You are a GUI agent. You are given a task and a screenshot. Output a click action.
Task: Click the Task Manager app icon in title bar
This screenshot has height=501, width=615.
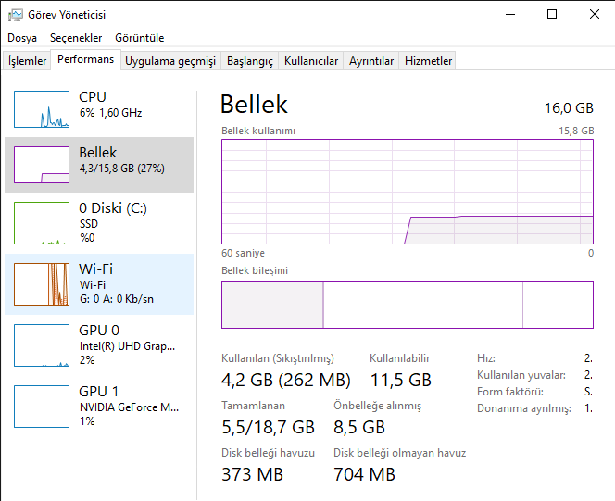click(x=14, y=14)
